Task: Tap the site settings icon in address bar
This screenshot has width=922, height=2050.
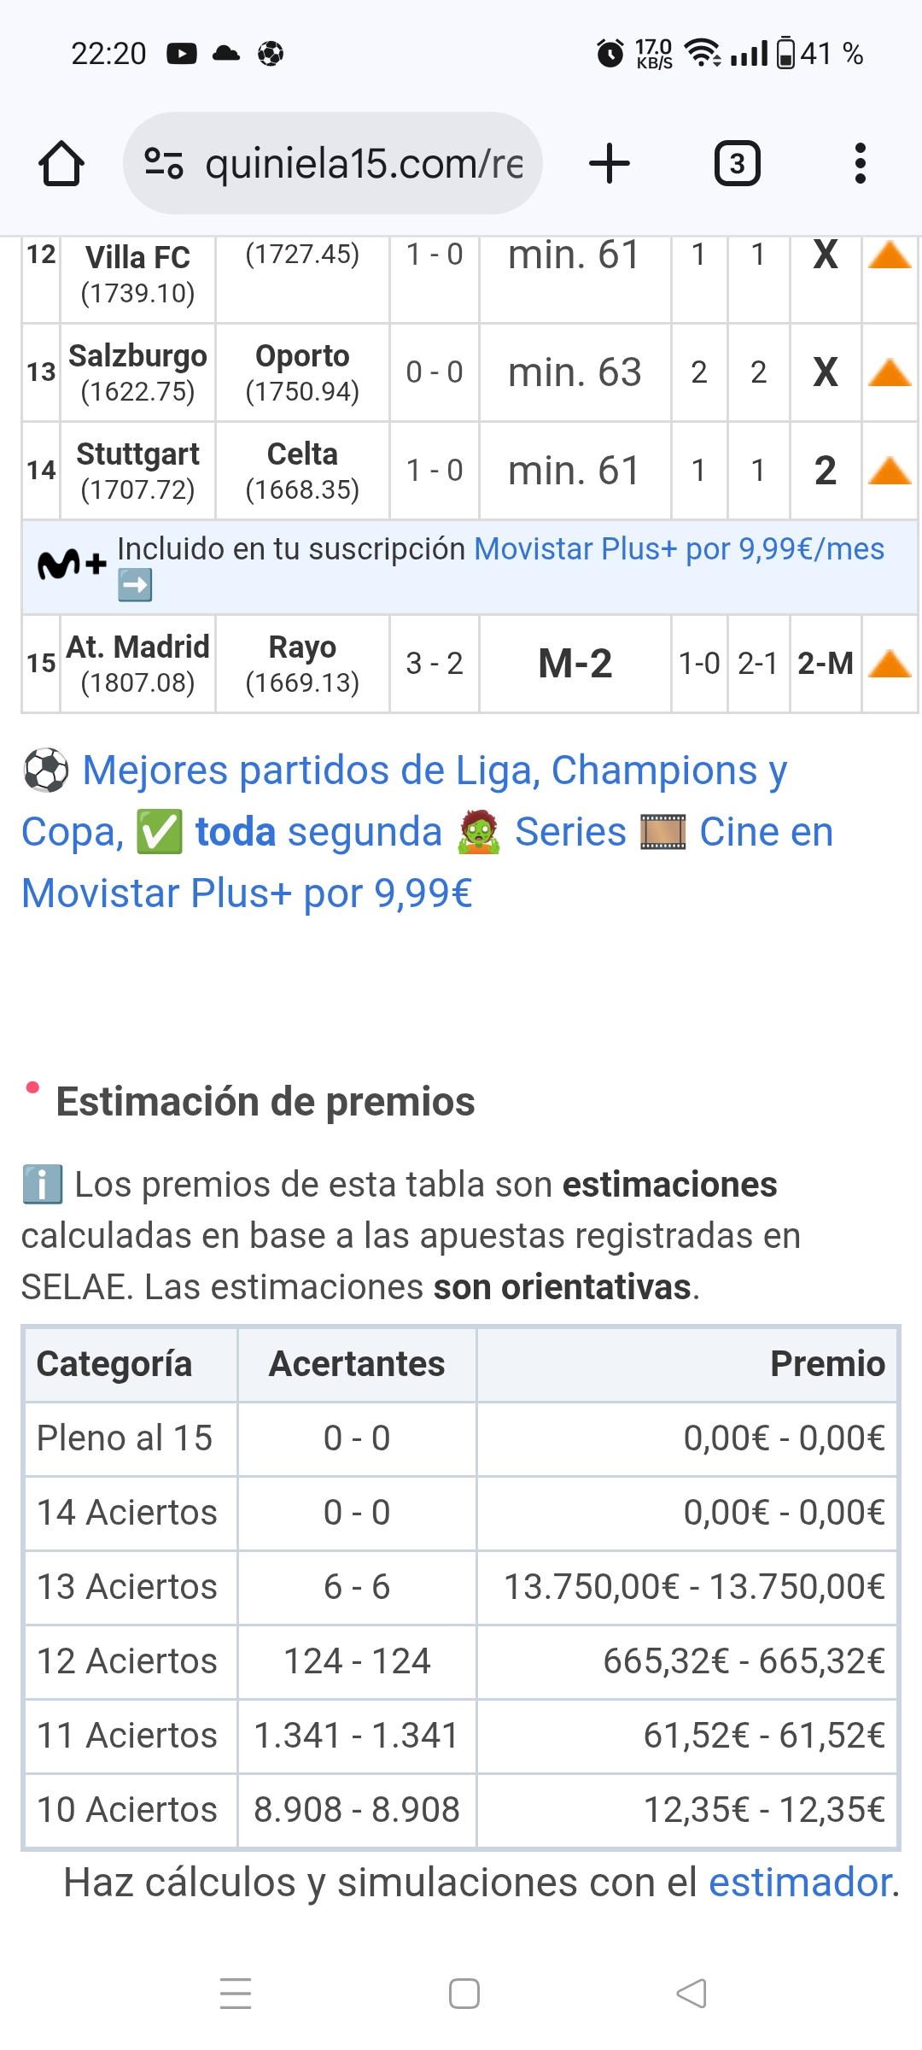Action: [164, 163]
